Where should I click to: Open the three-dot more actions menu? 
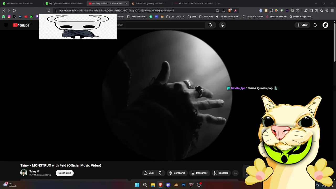pyautogui.click(x=235, y=173)
